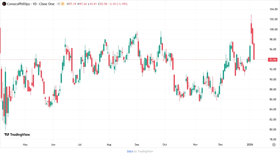Click the ConocoPhillips · 1D · Cboe One title
This screenshot has height=155, width=280.
point(30,4)
